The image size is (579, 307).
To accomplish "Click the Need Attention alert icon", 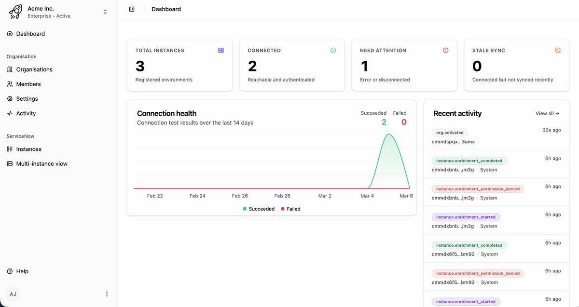I will (x=445, y=50).
